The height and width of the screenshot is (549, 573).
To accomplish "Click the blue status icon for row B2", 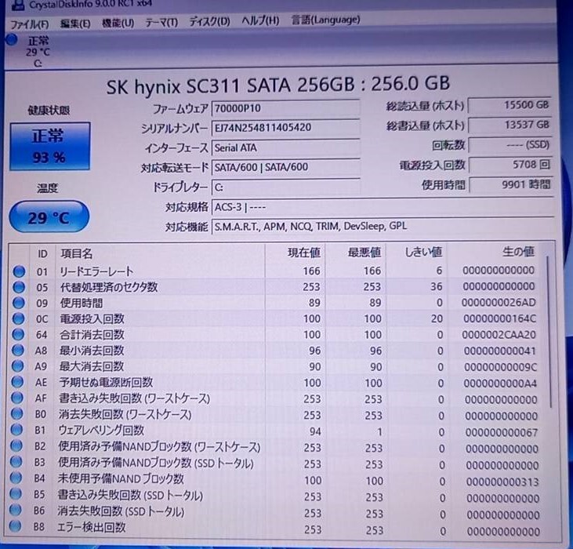I will coord(16,446).
